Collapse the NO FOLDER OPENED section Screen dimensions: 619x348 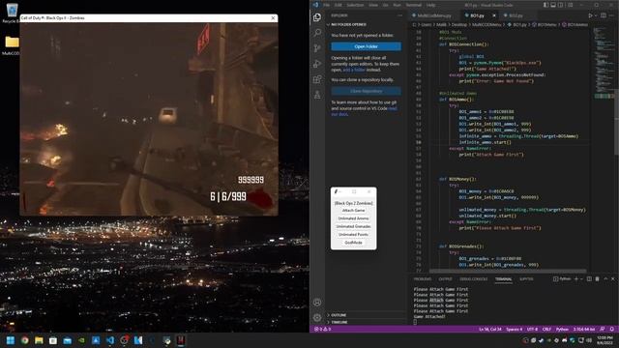pos(366,24)
